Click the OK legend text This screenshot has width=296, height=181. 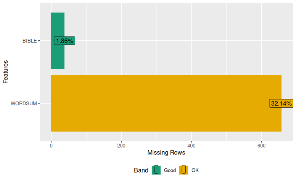[x=195, y=170]
